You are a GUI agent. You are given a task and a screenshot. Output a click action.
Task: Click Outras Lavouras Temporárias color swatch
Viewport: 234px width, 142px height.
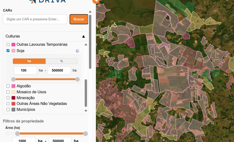coord(14,45)
